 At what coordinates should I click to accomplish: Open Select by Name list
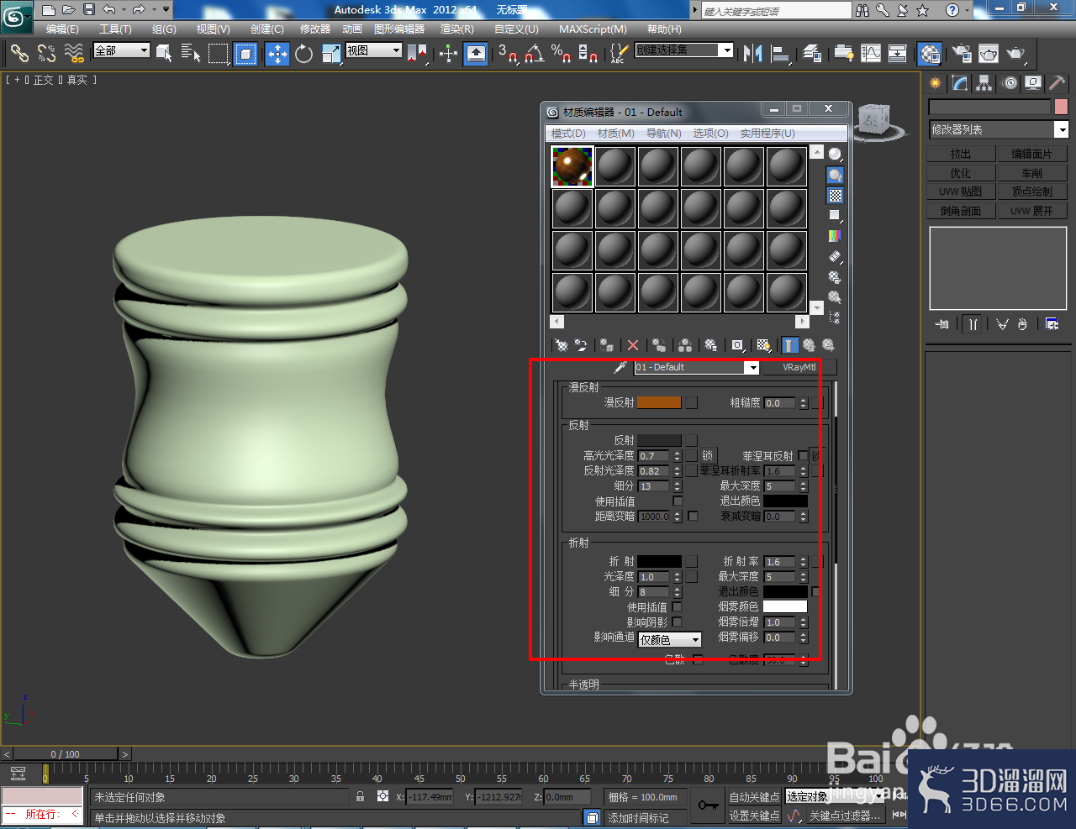tap(191, 54)
